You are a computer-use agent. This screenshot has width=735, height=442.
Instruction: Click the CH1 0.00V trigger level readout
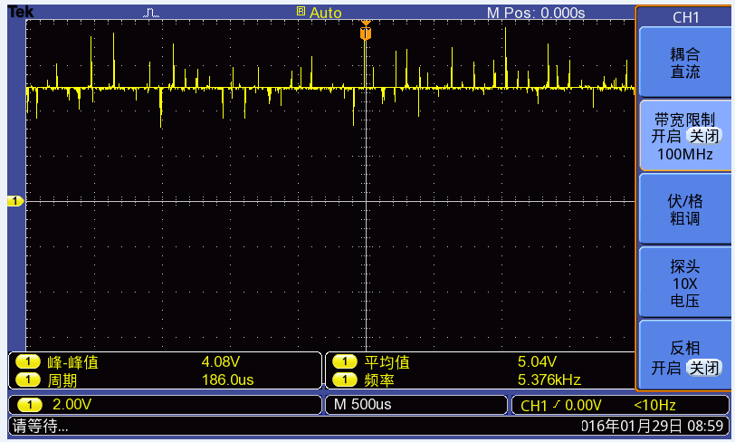coord(561,406)
